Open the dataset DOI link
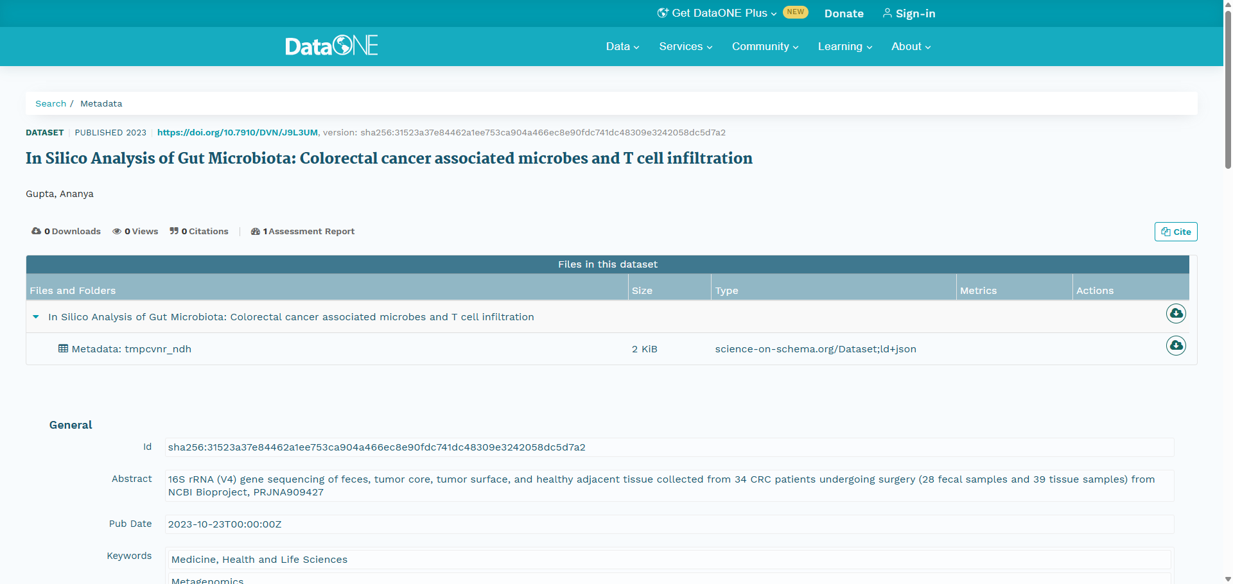The image size is (1233, 584). 238,132
